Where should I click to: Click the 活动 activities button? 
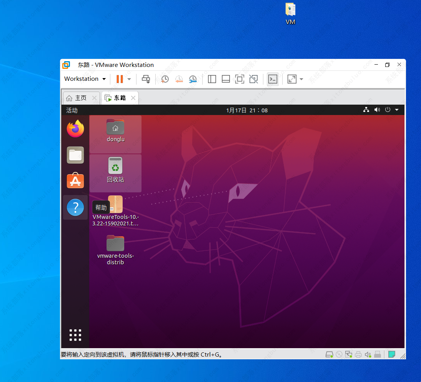tap(72, 110)
